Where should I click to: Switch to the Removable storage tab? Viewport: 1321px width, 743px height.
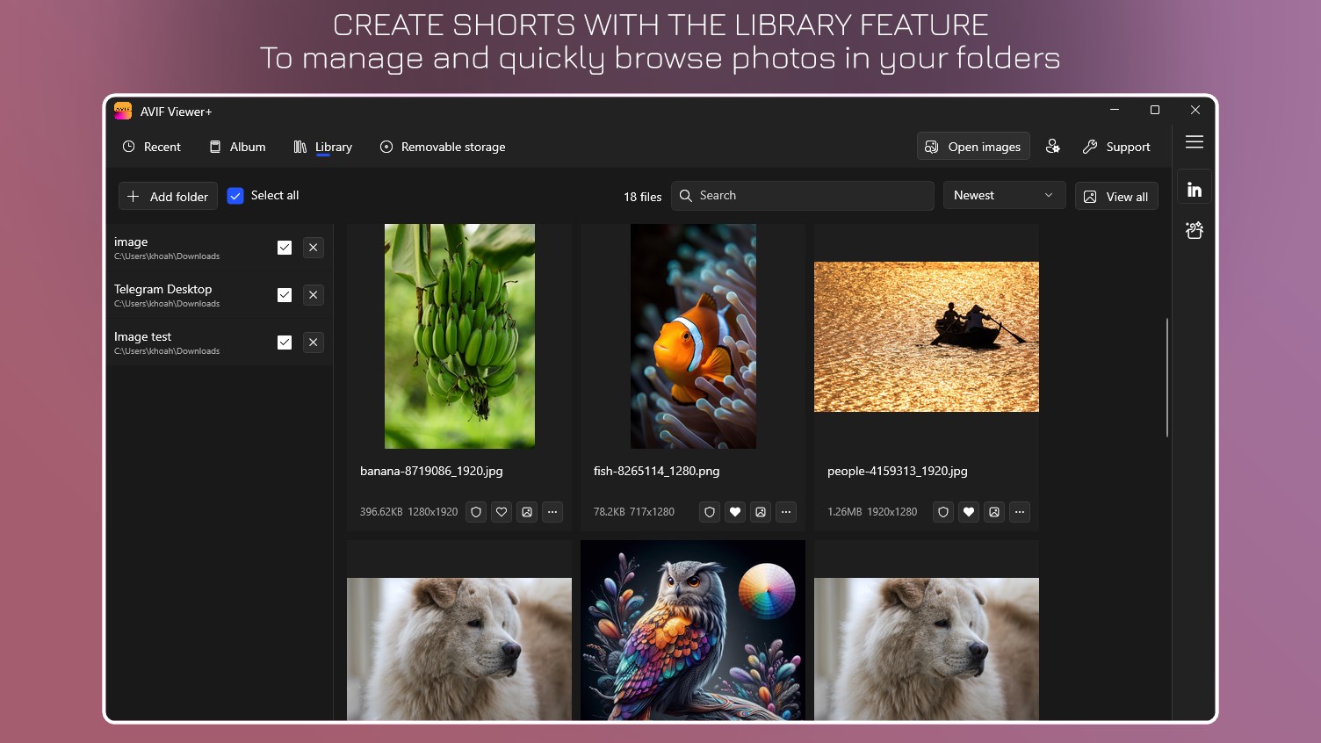click(443, 147)
